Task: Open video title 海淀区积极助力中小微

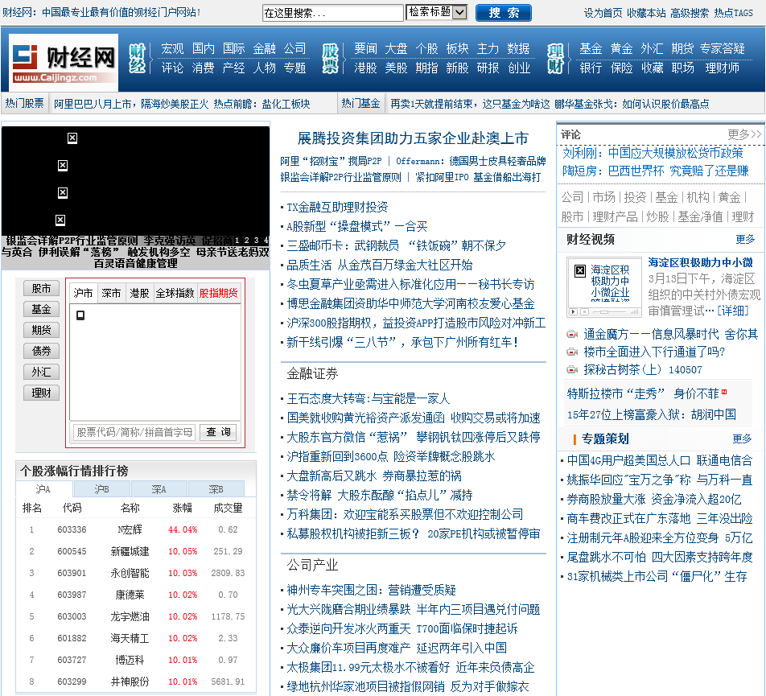Action: click(700, 262)
